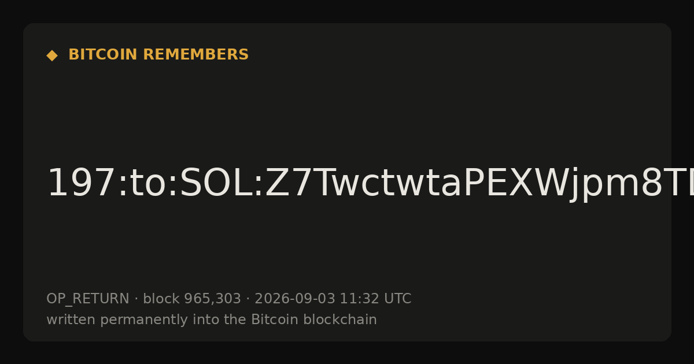Click the UTC timezone label
The image size is (694, 364).
pos(398,299)
